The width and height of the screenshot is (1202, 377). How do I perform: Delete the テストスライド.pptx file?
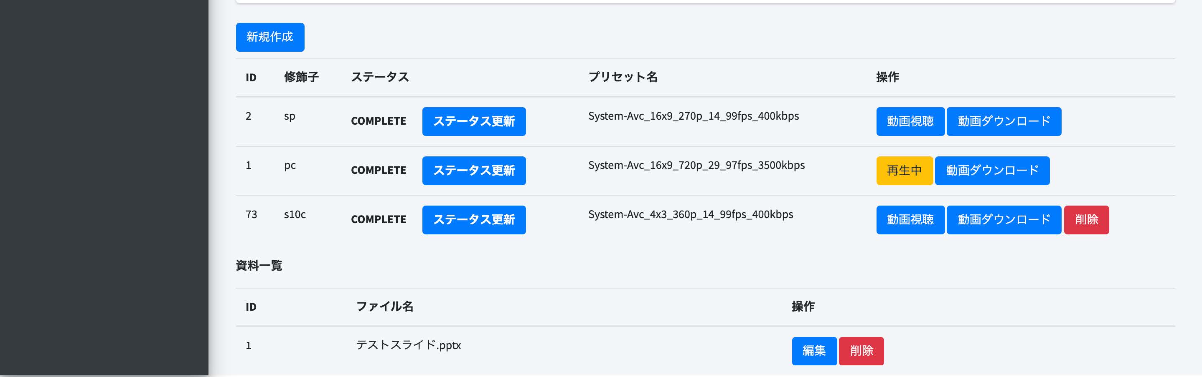click(x=861, y=351)
